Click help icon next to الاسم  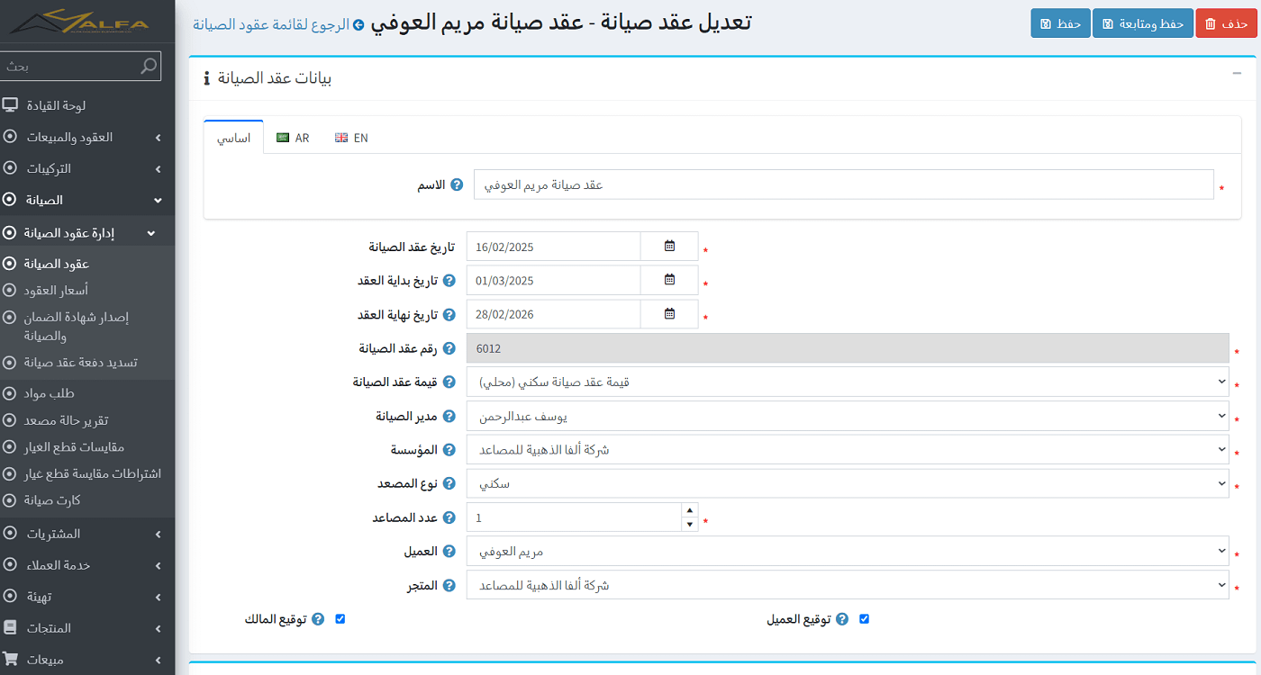coord(457,184)
